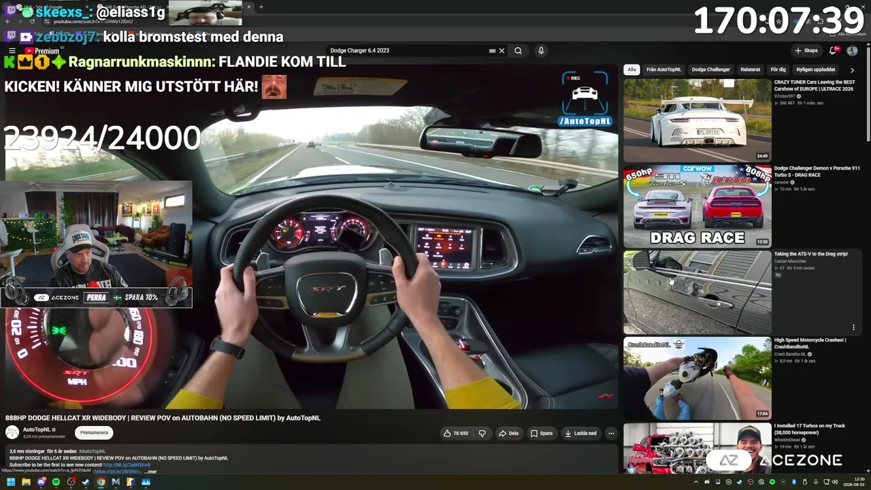Viewport: 871px width, 490px height.
Task: Click the Skapa create button
Action: point(806,51)
